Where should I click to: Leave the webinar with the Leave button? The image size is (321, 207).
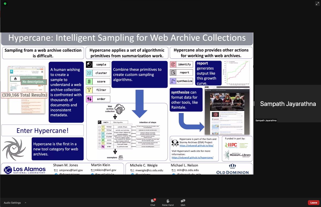(x=314, y=202)
